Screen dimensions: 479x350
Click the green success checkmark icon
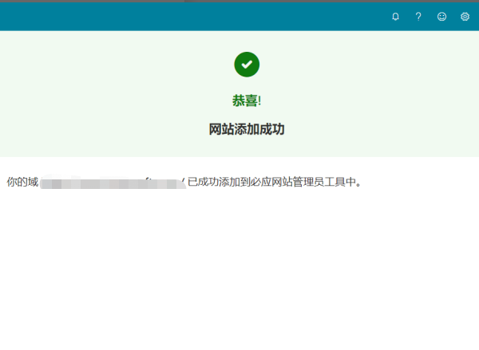247,64
